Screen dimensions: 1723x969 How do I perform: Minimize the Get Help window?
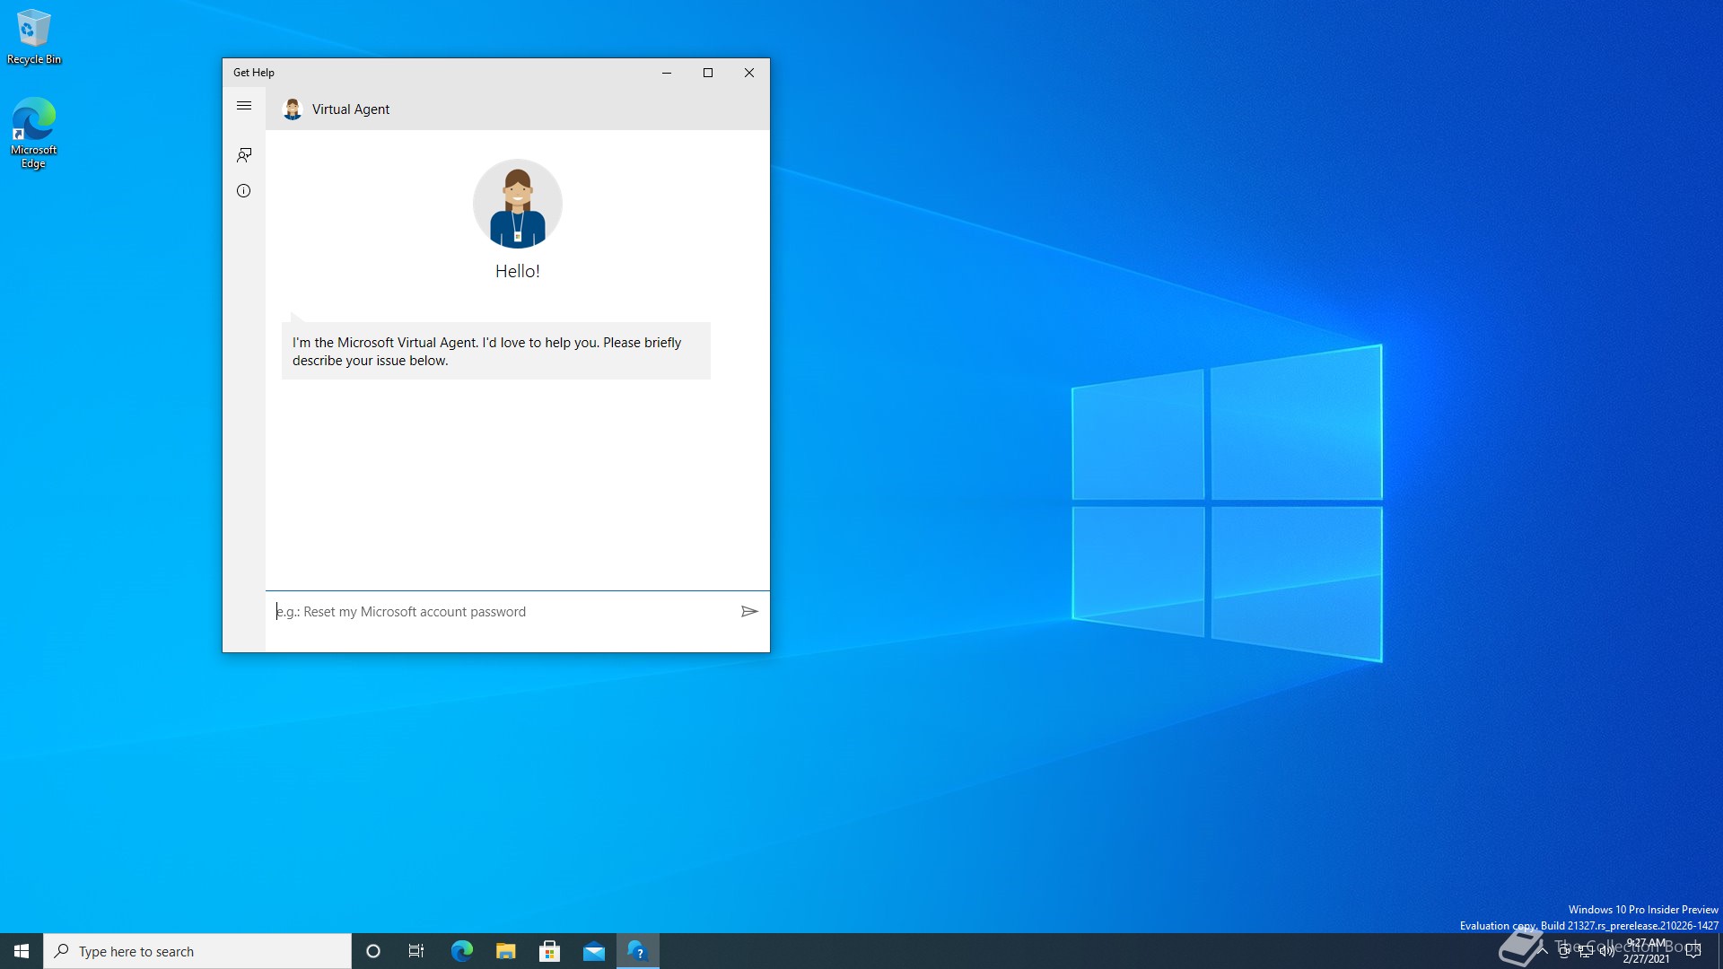click(x=667, y=73)
